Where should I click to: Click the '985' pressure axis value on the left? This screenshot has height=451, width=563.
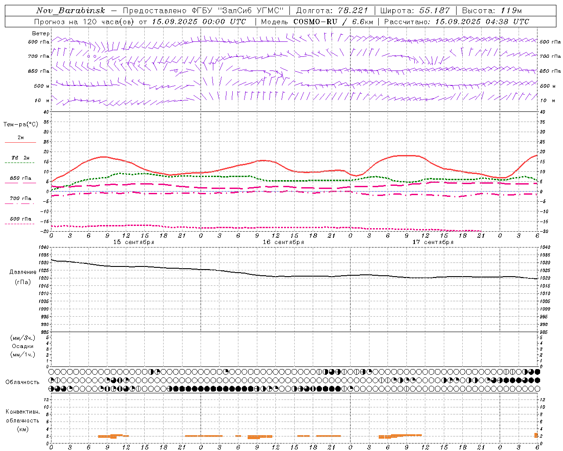45,332
